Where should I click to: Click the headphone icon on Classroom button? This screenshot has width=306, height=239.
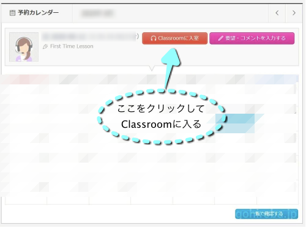point(154,39)
